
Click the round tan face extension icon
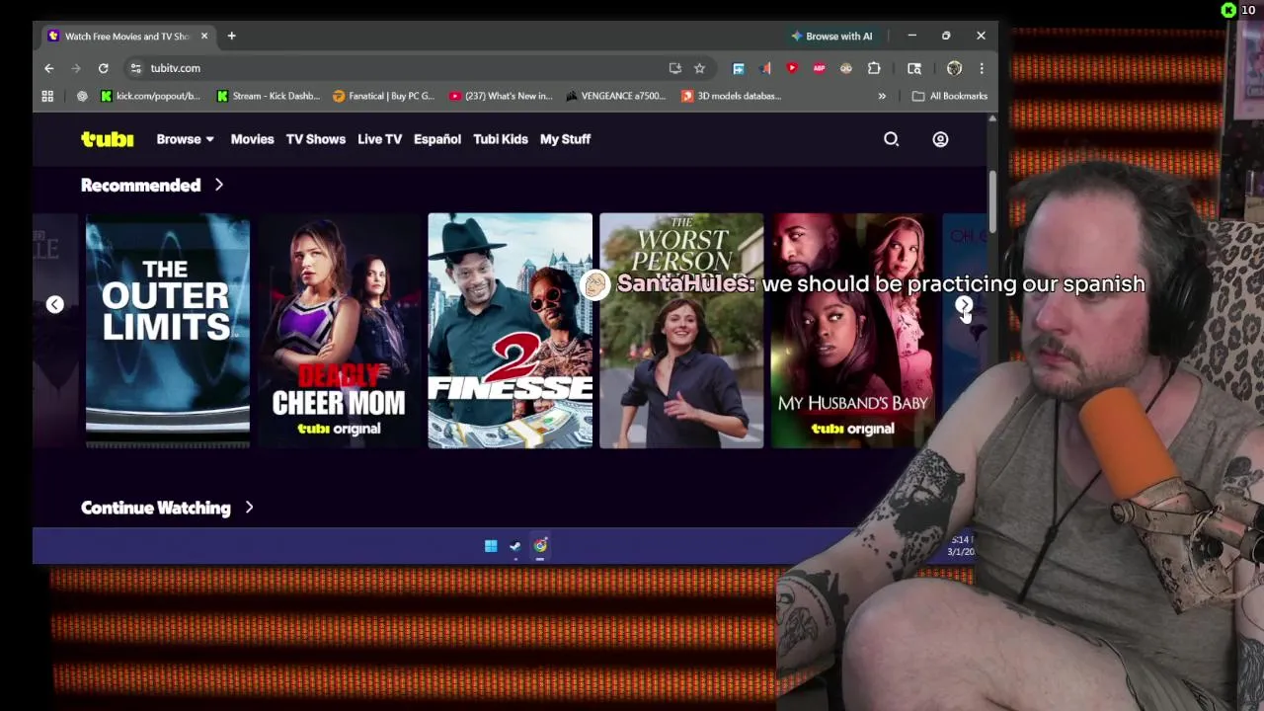pos(846,68)
